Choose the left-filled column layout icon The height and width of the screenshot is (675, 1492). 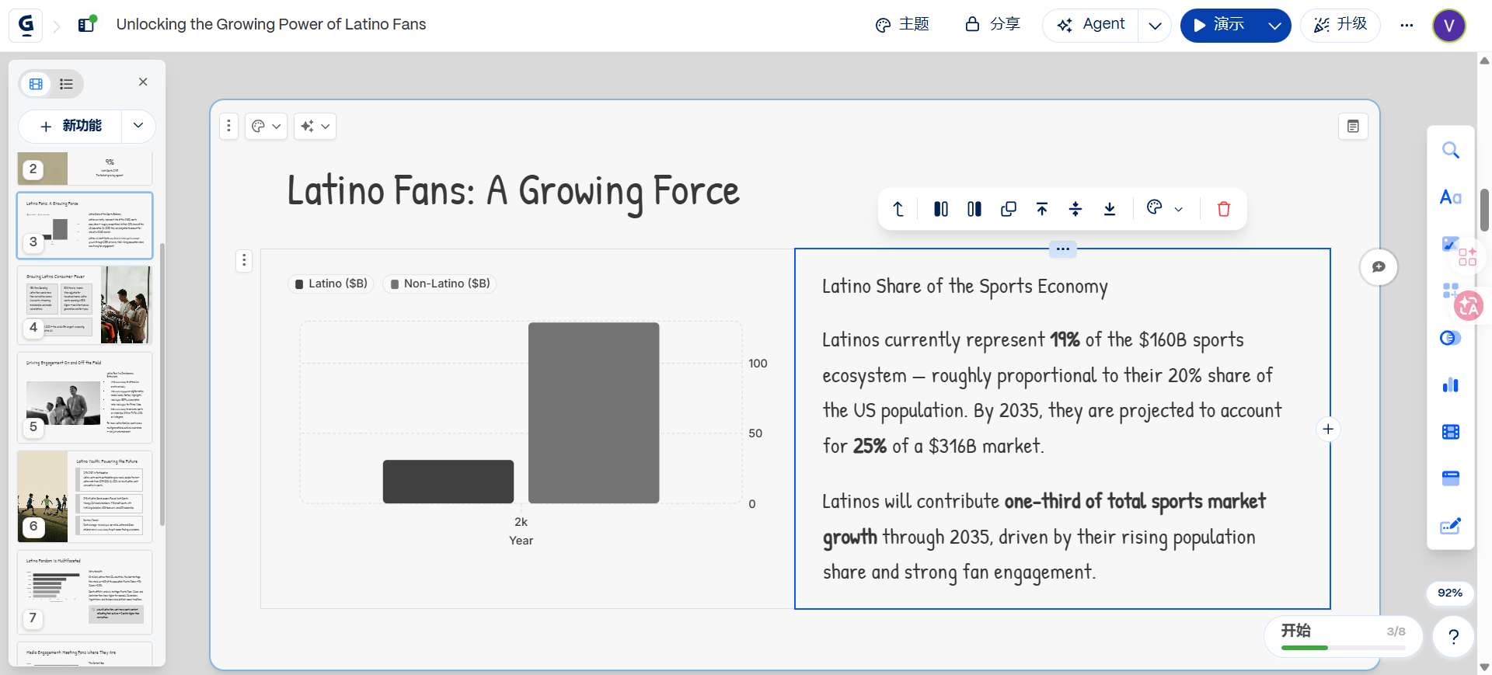click(941, 209)
